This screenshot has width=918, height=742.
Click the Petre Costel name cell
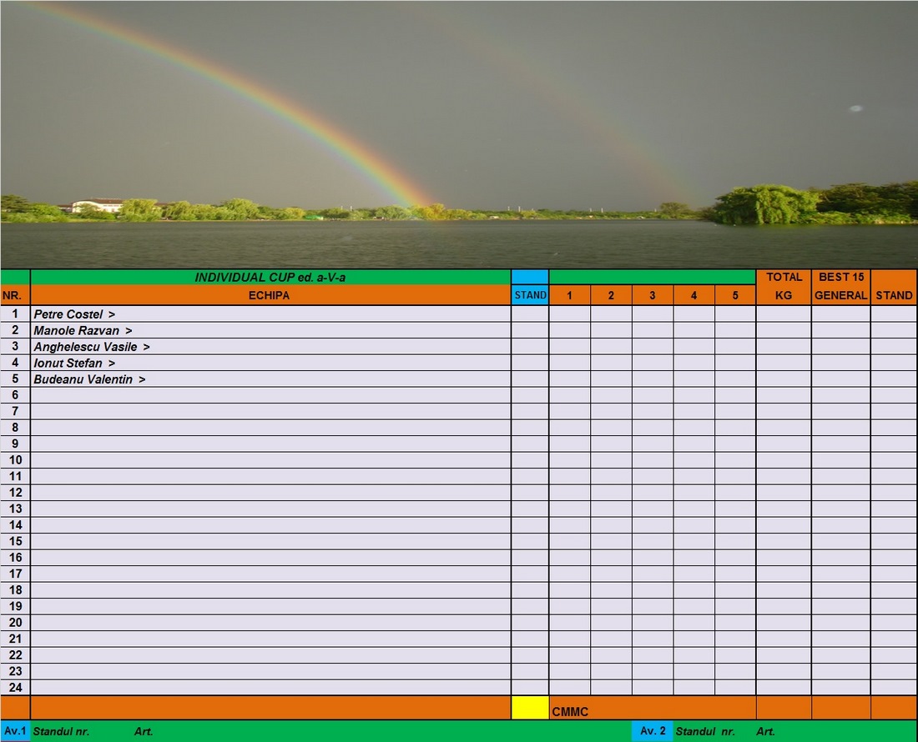74,314
